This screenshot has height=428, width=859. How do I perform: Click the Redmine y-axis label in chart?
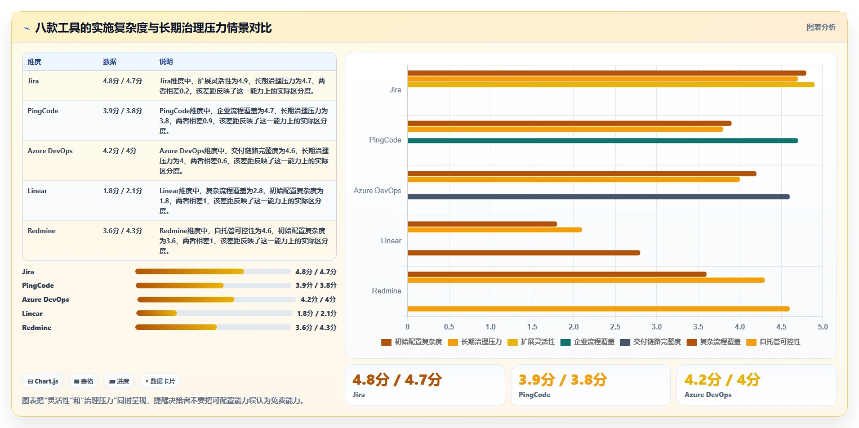click(x=386, y=291)
